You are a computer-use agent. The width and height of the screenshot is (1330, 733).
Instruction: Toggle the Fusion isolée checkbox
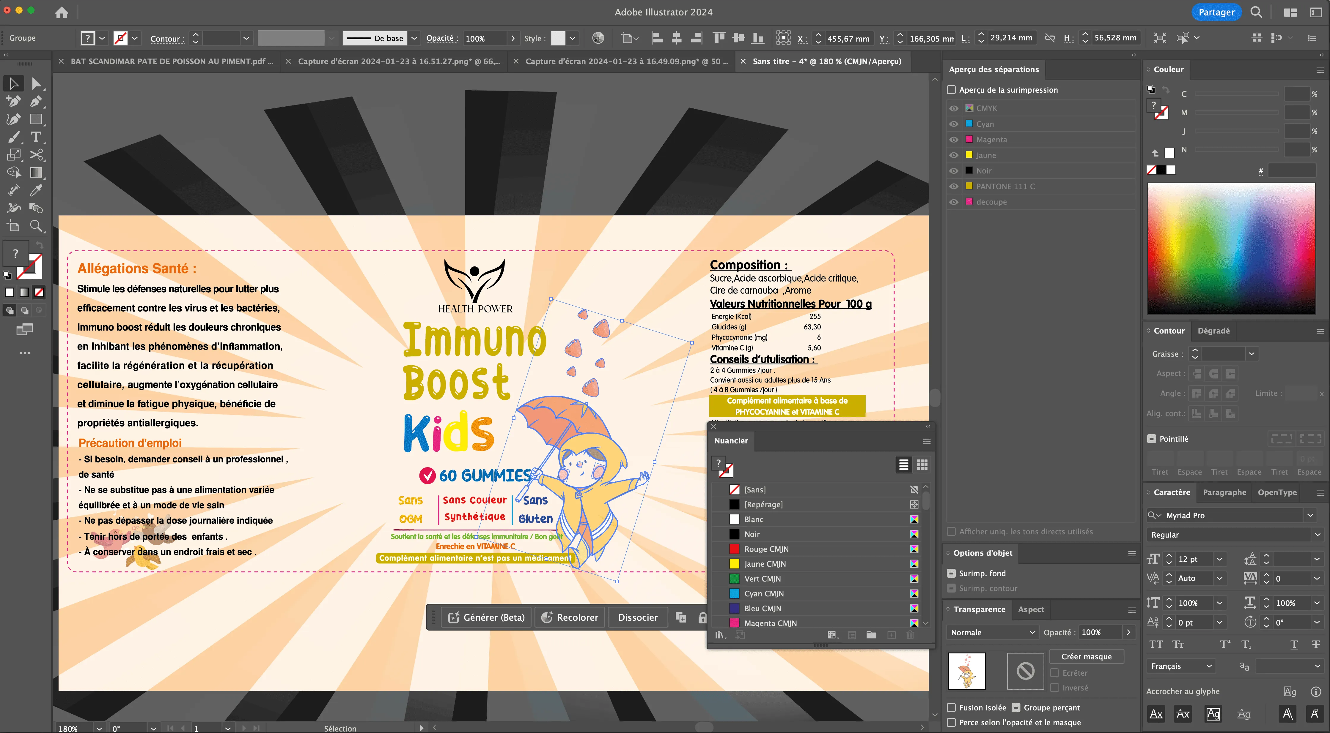[952, 708]
